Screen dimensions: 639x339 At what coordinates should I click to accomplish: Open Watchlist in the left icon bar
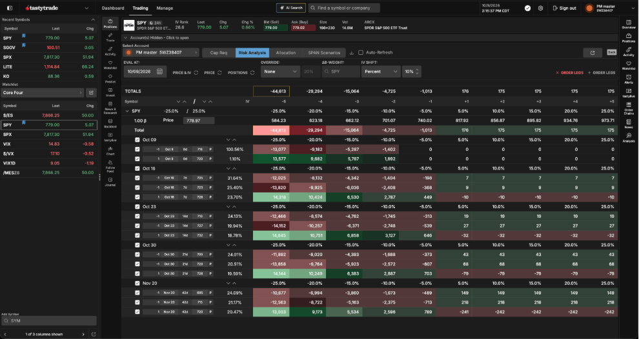(x=110, y=64)
